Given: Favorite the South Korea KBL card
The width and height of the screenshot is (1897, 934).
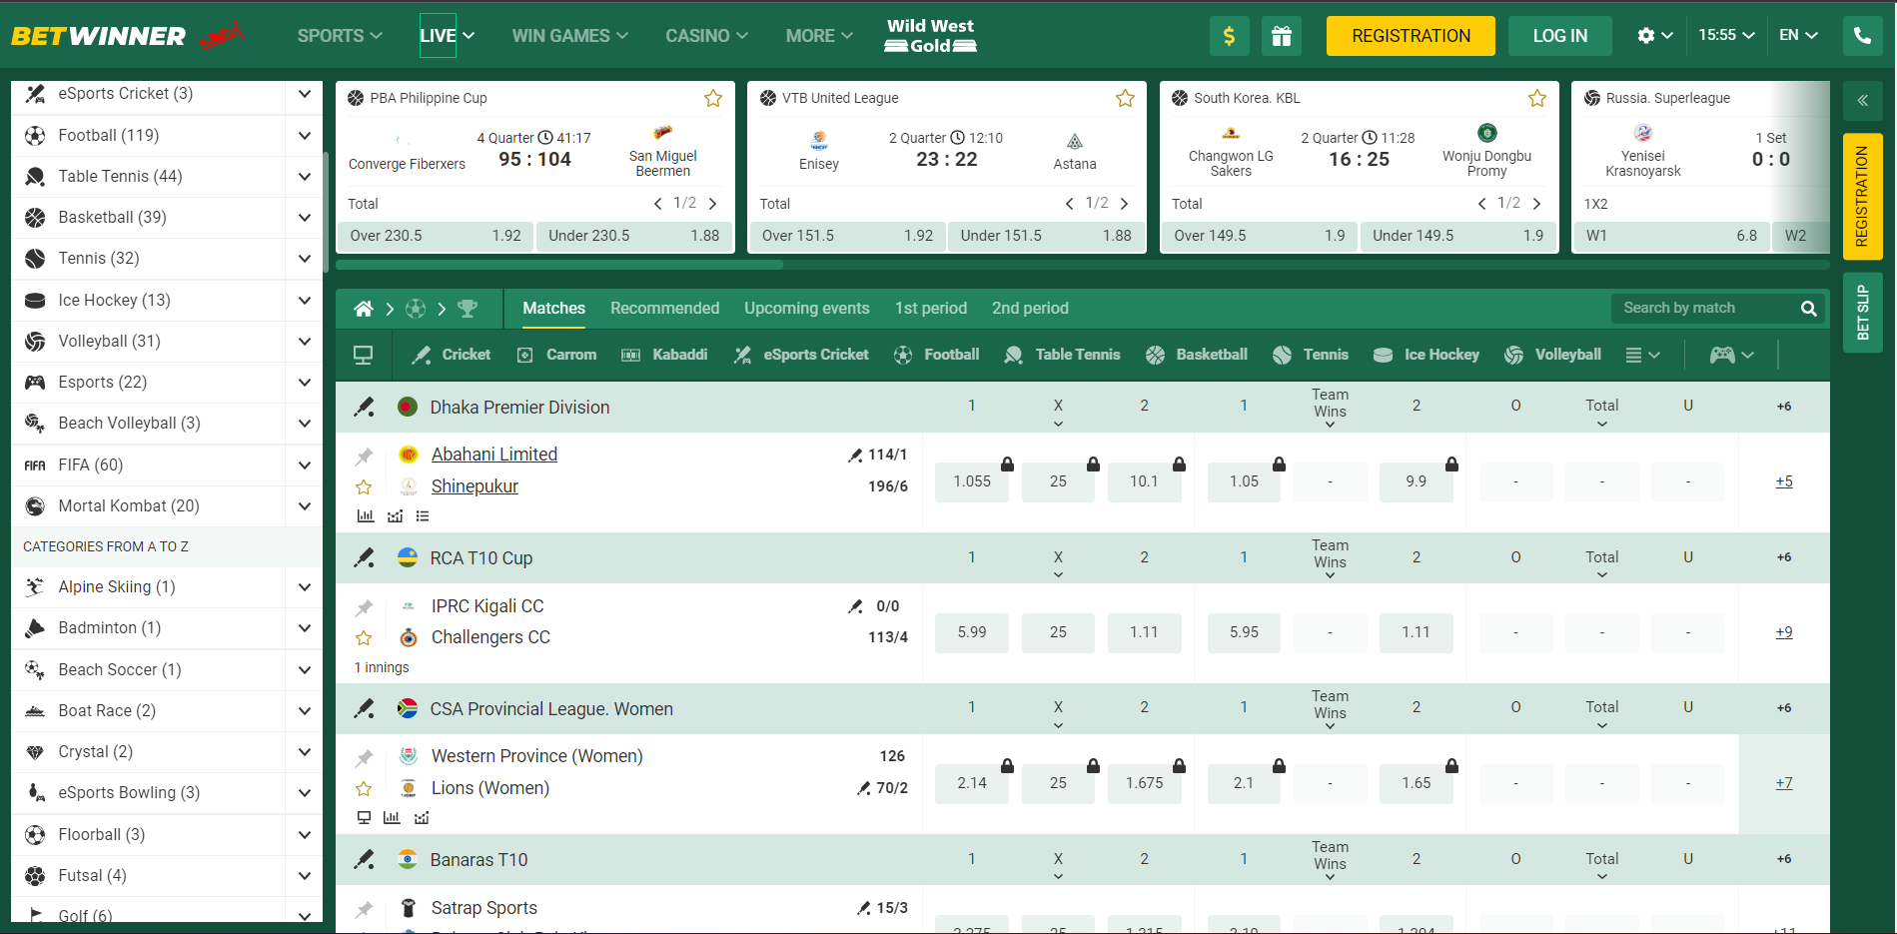Looking at the screenshot, I should click(x=1537, y=98).
